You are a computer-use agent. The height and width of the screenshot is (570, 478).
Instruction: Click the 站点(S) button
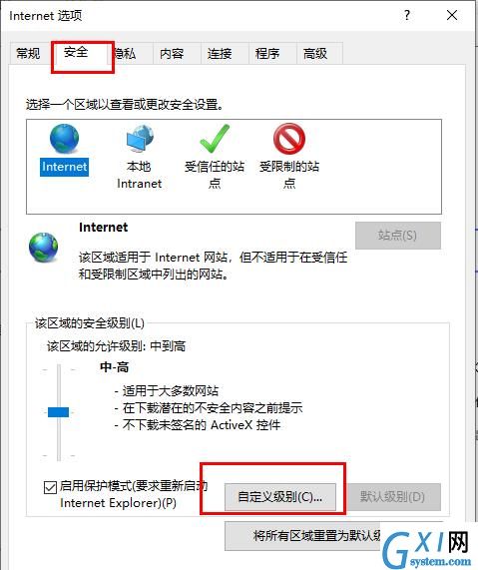coord(397,236)
